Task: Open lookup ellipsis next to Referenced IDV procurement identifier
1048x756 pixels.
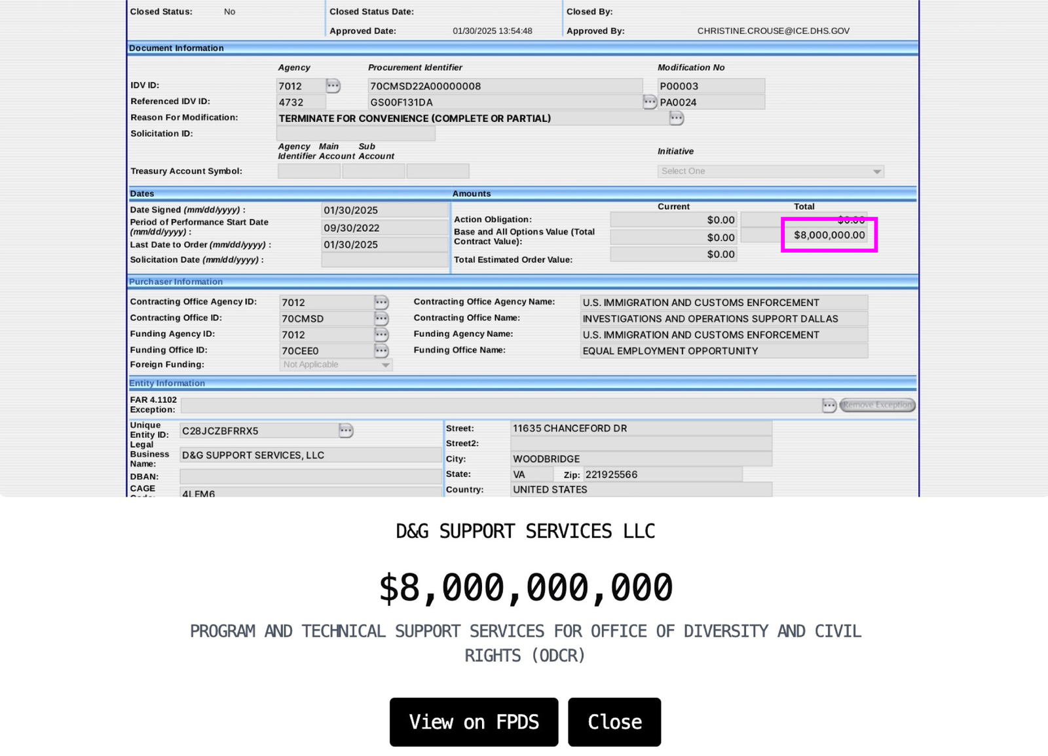Action: (649, 102)
